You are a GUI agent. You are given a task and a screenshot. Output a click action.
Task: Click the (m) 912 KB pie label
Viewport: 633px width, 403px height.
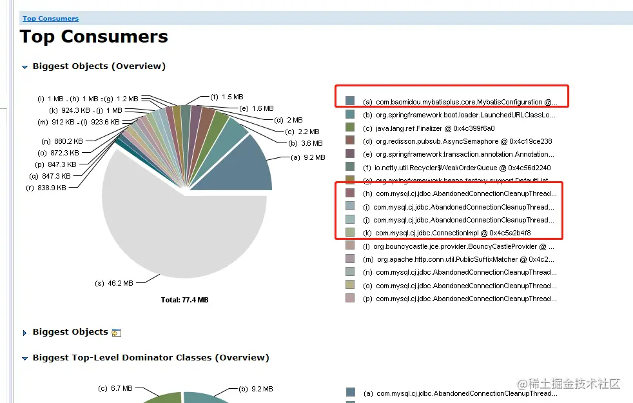[x=56, y=122]
